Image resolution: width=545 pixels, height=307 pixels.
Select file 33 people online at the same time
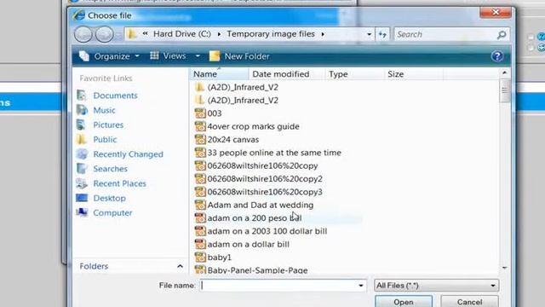coord(274,153)
